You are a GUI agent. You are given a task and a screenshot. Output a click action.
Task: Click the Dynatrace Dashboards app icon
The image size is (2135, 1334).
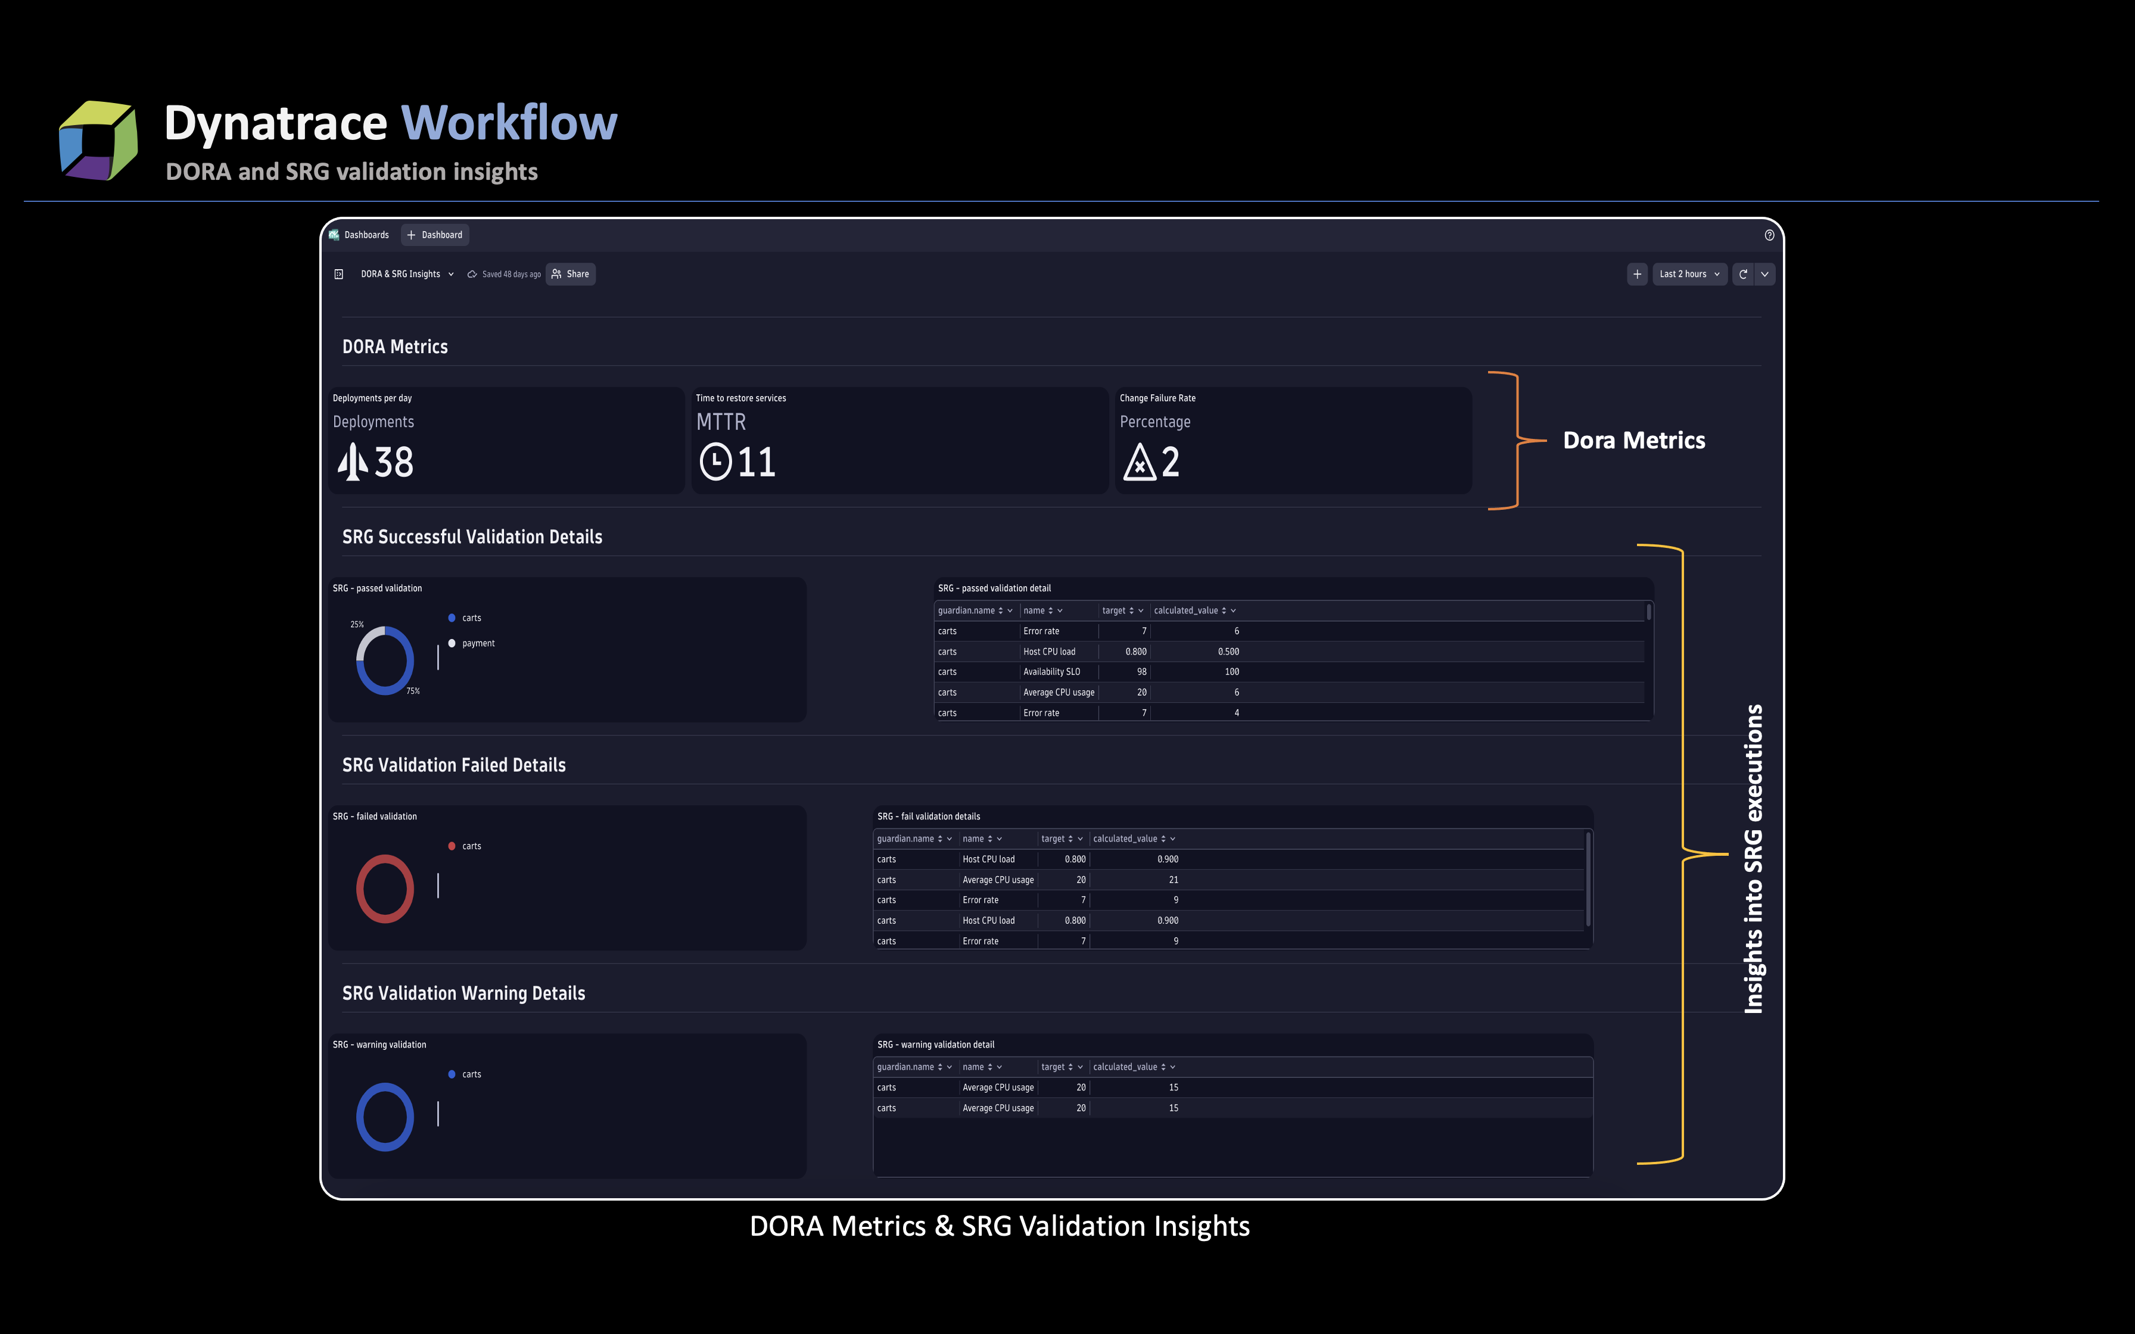(x=334, y=235)
